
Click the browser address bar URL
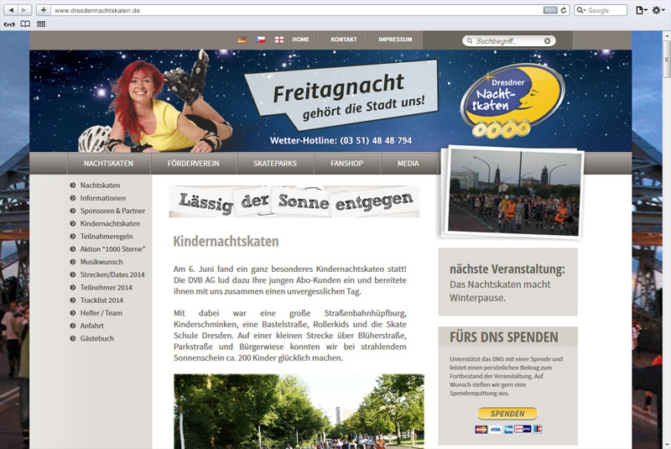coord(97,11)
